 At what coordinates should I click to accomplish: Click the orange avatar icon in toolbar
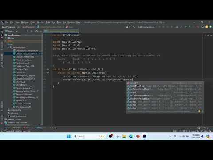207,27
